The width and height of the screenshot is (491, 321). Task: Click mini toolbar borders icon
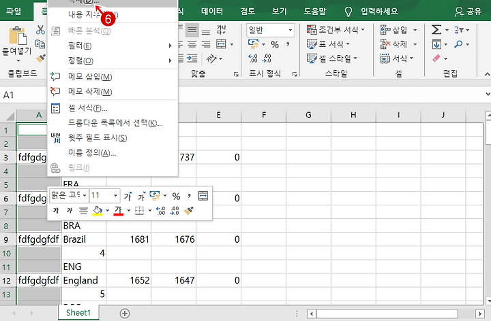point(139,211)
